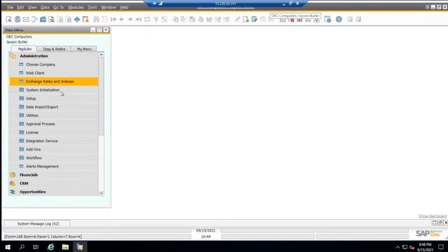The height and width of the screenshot is (252, 448).
Task: Click the Refresh toolbar icon
Action: [x=147, y=20]
